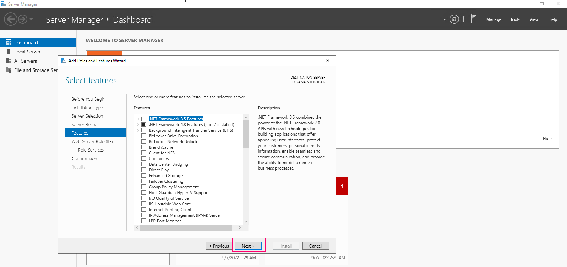Expand .NET Framework 3.5 Features node
This screenshot has width=567, height=267.
[x=138, y=119]
